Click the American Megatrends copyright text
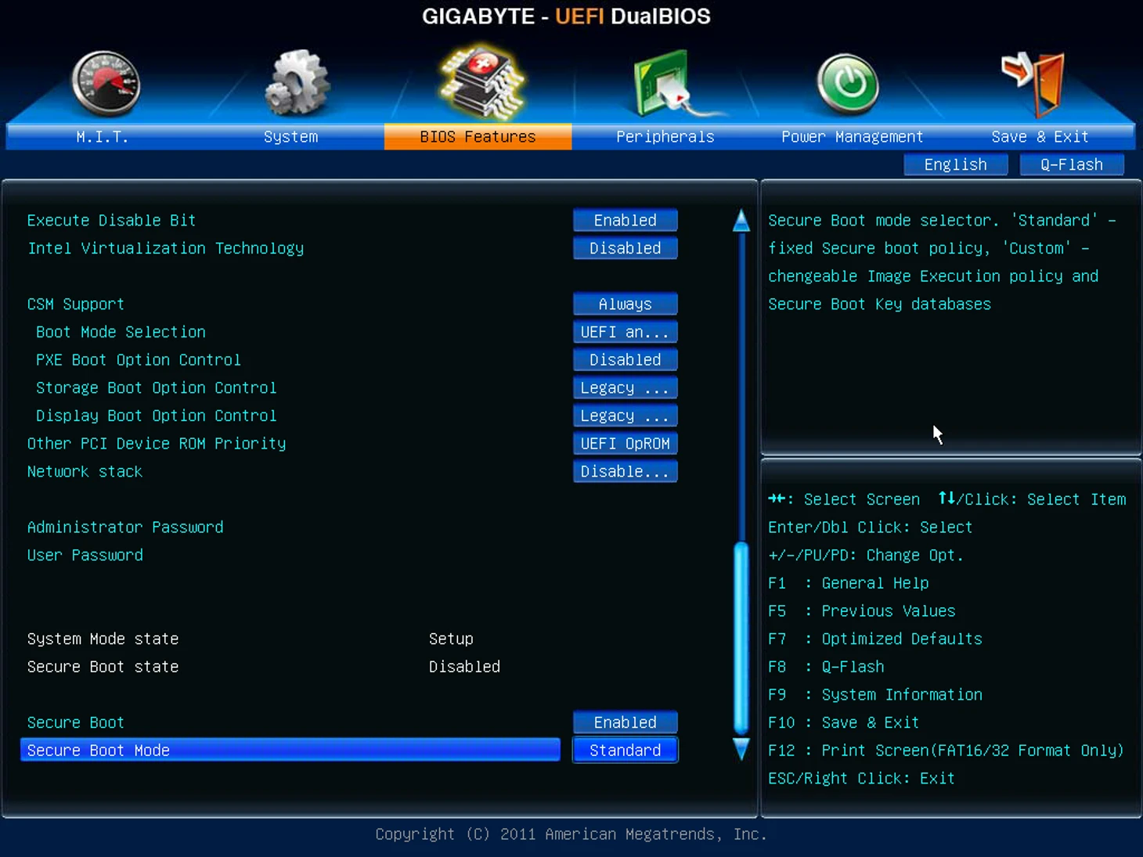The width and height of the screenshot is (1143, 857). pyautogui.click(x=571, y=834)
